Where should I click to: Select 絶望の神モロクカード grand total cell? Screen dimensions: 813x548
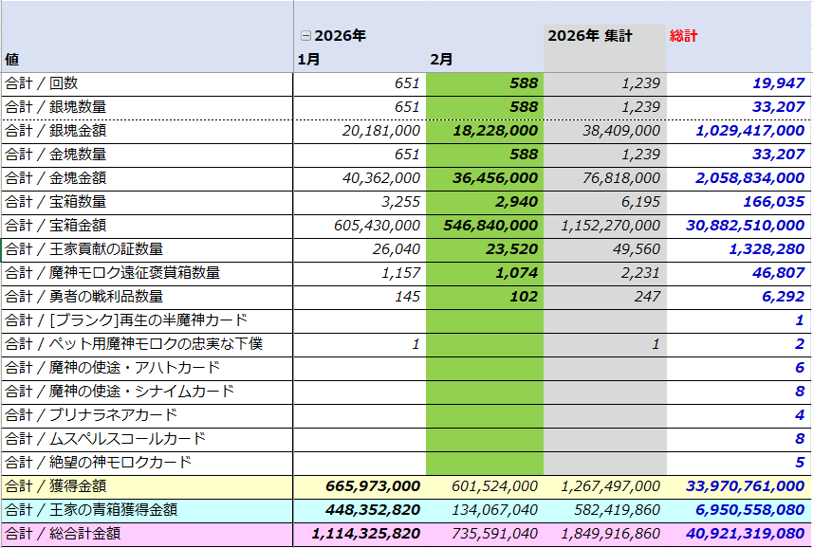click(738, 463)
